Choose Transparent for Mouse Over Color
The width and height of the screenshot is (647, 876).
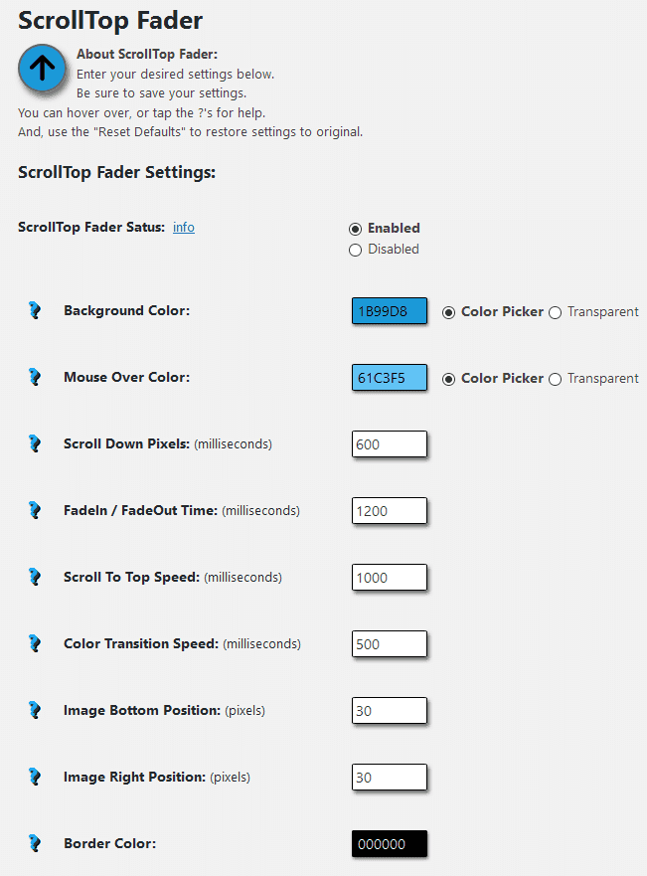click(555, 380)
